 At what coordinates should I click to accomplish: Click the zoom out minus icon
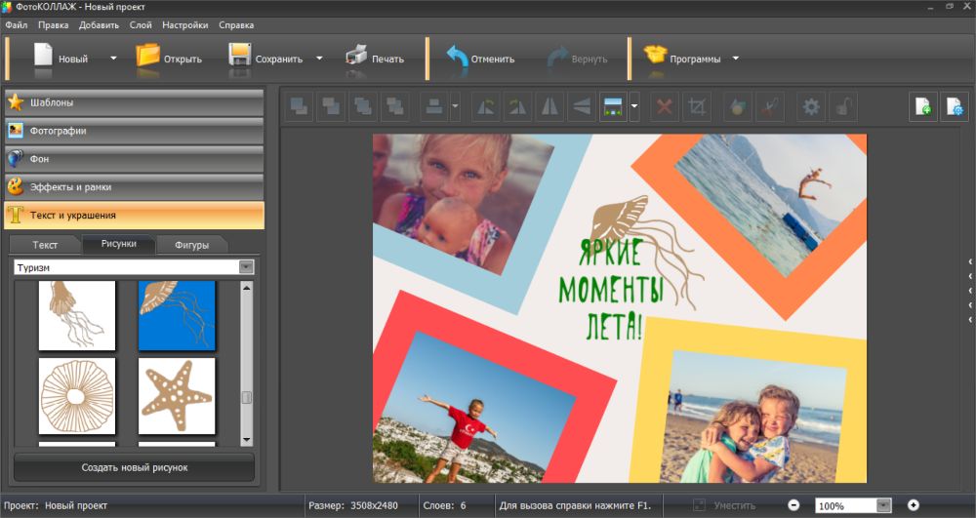click(793, 505)
